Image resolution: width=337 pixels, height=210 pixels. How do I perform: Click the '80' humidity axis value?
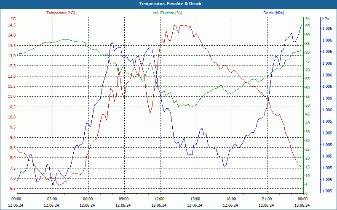pyautogui.click(x=308, y=52)
